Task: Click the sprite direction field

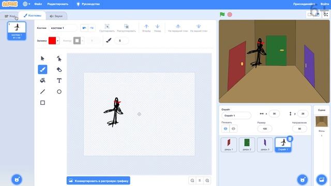Action: (299, 129)
